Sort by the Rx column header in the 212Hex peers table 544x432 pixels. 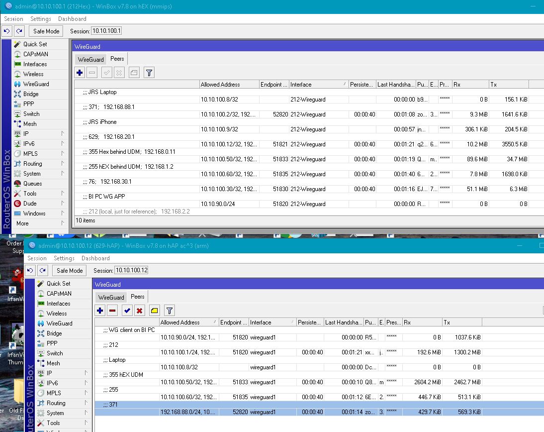pos(470,85)
